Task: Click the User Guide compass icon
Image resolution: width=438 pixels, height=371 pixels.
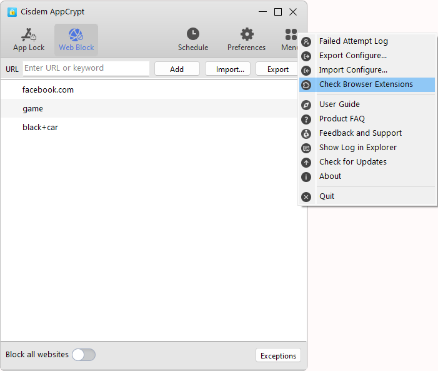Action: click(x=306, y=105)
